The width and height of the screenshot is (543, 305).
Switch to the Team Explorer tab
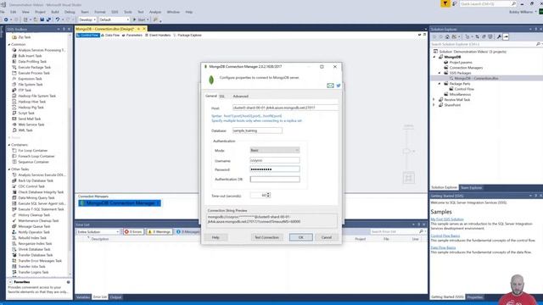click(471, 187)
